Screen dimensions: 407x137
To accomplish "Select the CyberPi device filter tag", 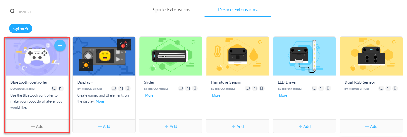I will coord(20,28).
